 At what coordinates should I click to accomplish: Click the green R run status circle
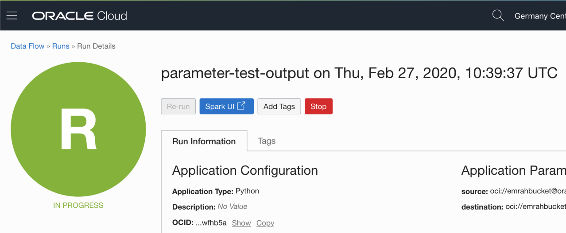pyautogui.click(x=78, y=129)
